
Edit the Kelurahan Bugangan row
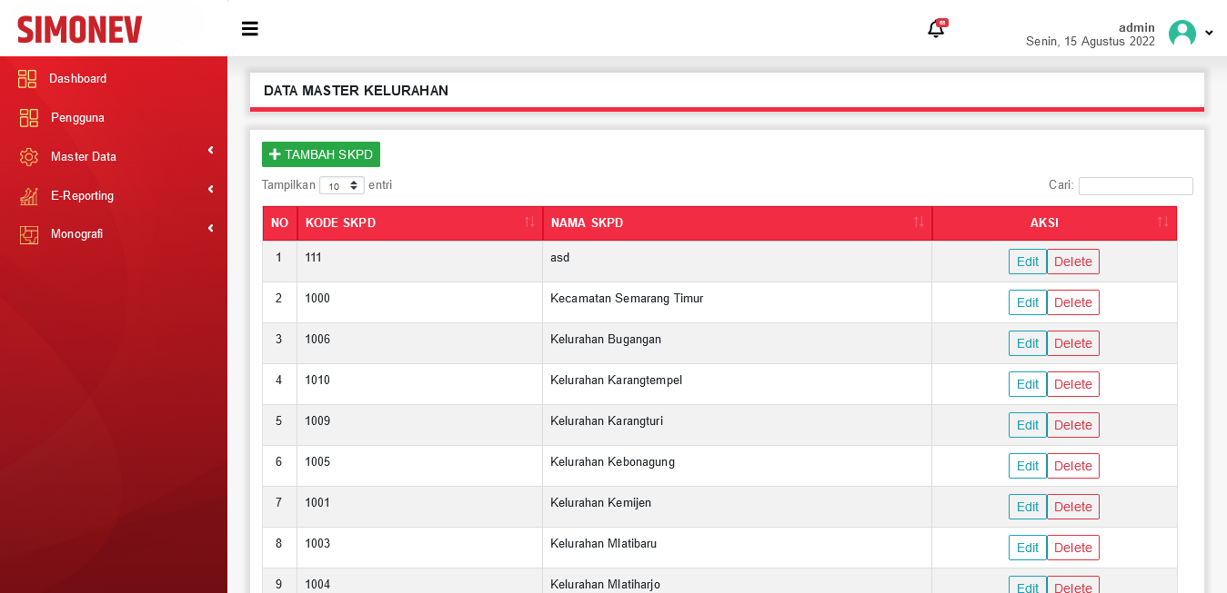tap(1027, 343)
